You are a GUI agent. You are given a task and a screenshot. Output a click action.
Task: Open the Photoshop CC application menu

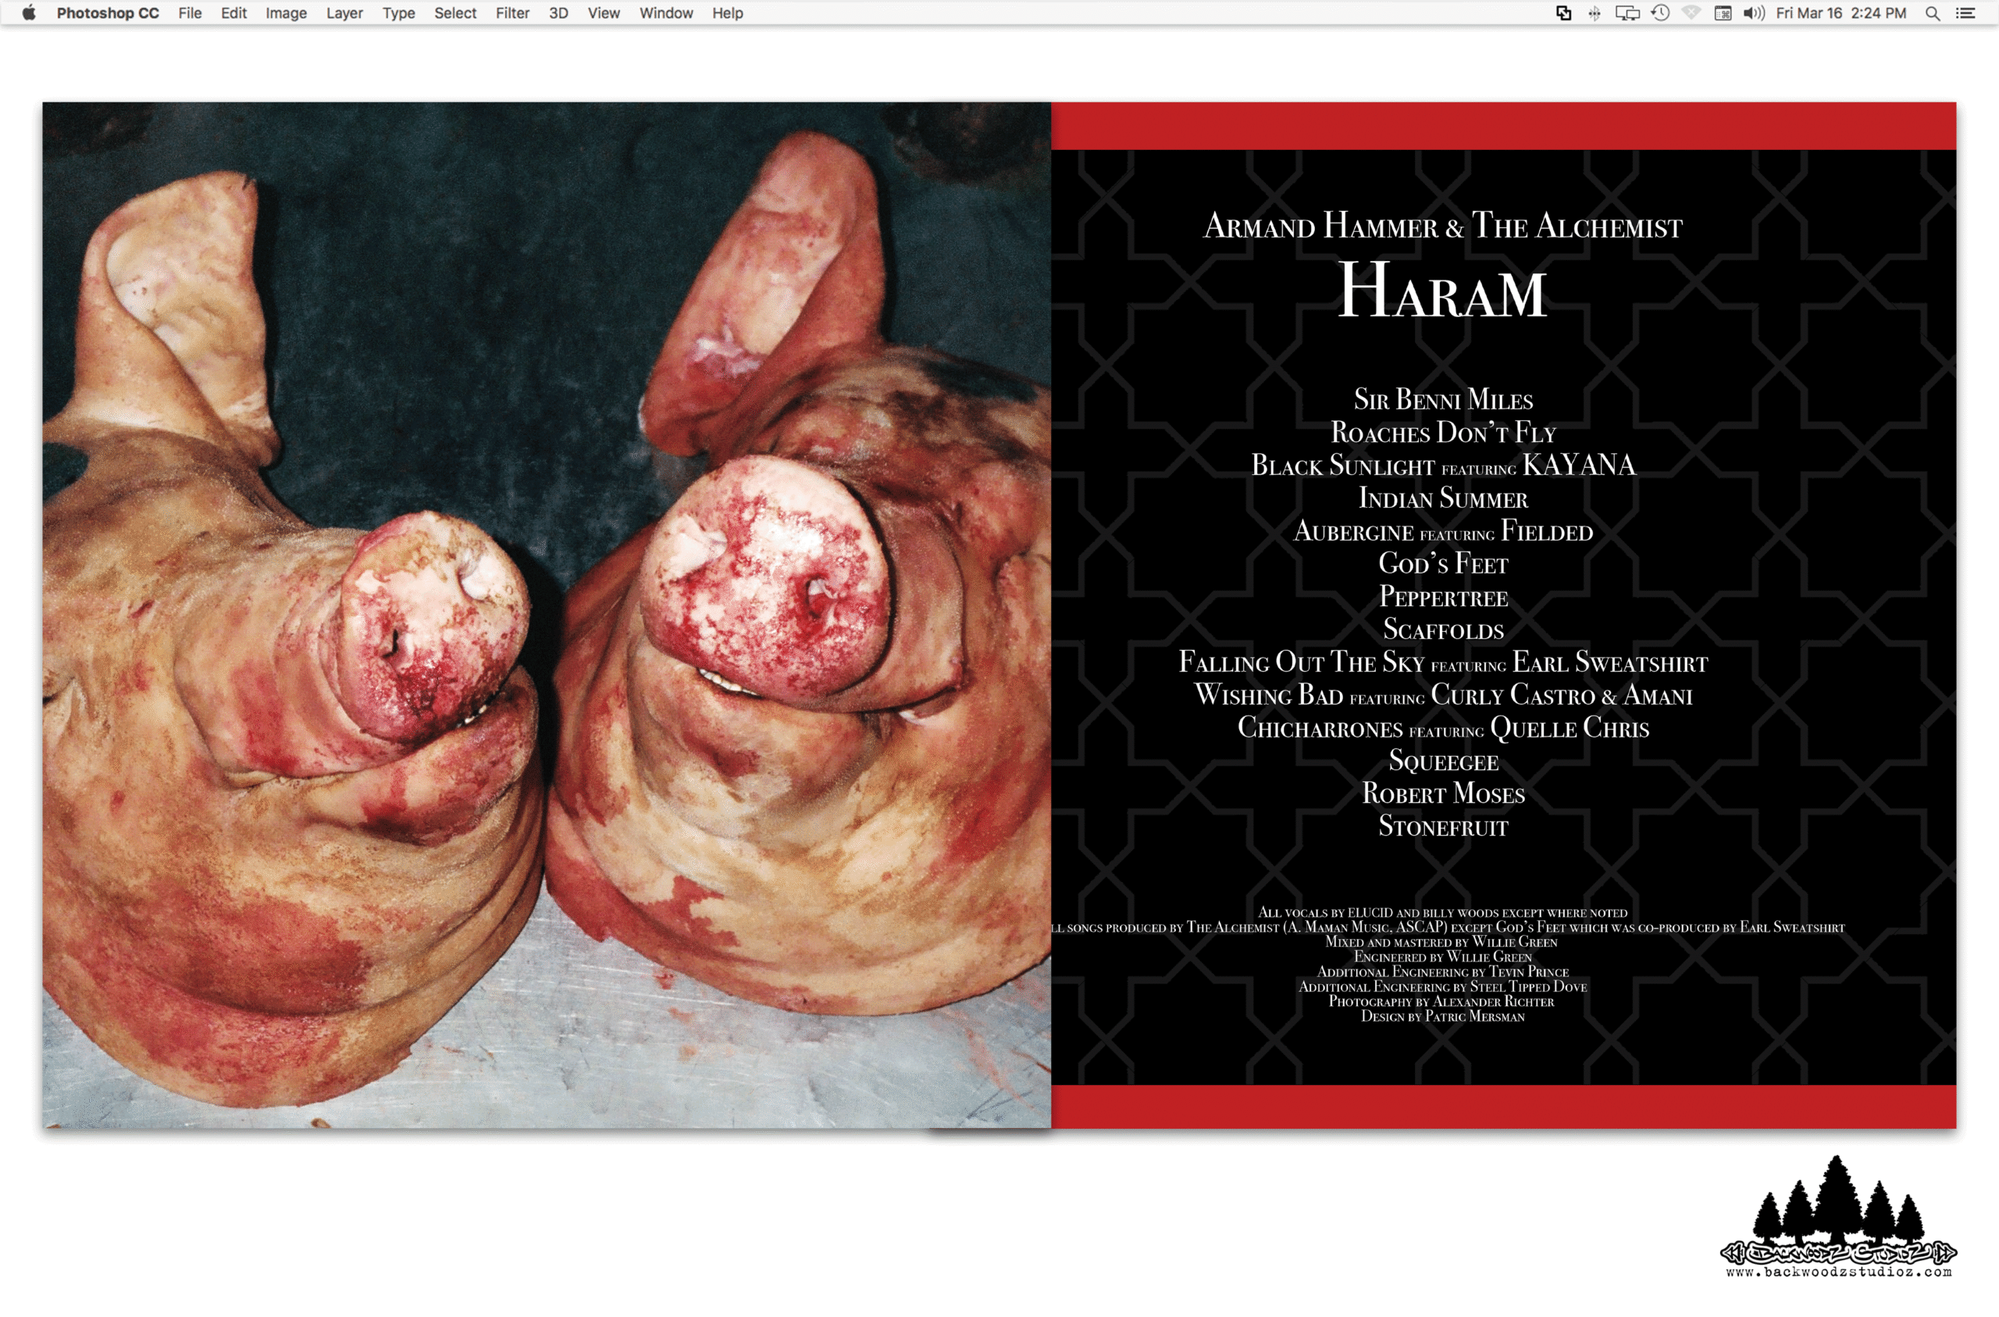[x=108, y=12]
